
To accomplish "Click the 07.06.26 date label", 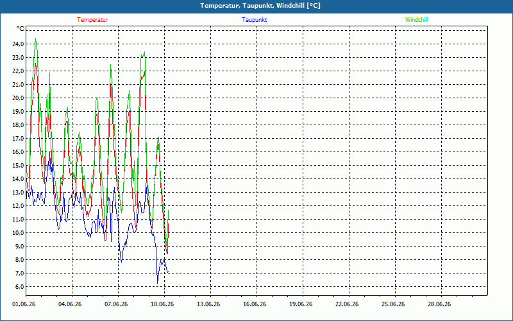I will point(116,304).
